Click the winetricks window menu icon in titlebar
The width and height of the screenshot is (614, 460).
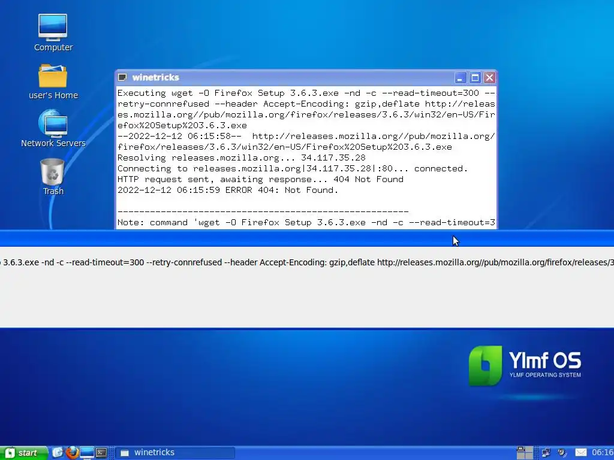click(122, 77)
